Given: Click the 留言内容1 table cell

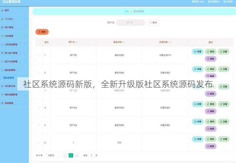Looking at the screenshot, I should coord(119,55).
